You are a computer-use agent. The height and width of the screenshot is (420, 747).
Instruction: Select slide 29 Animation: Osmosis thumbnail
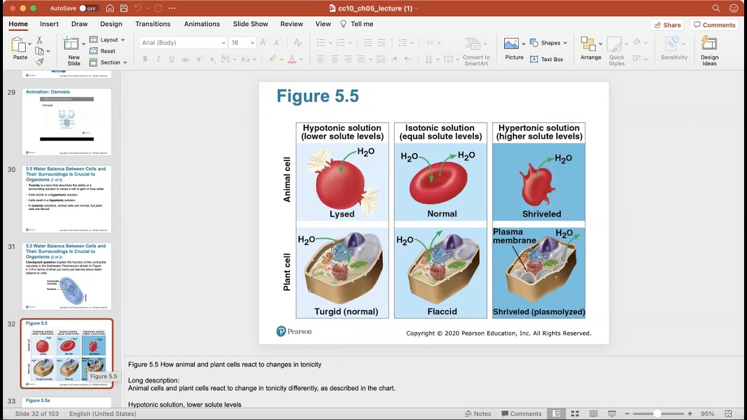pyautogui.click(x=67, y=122)
